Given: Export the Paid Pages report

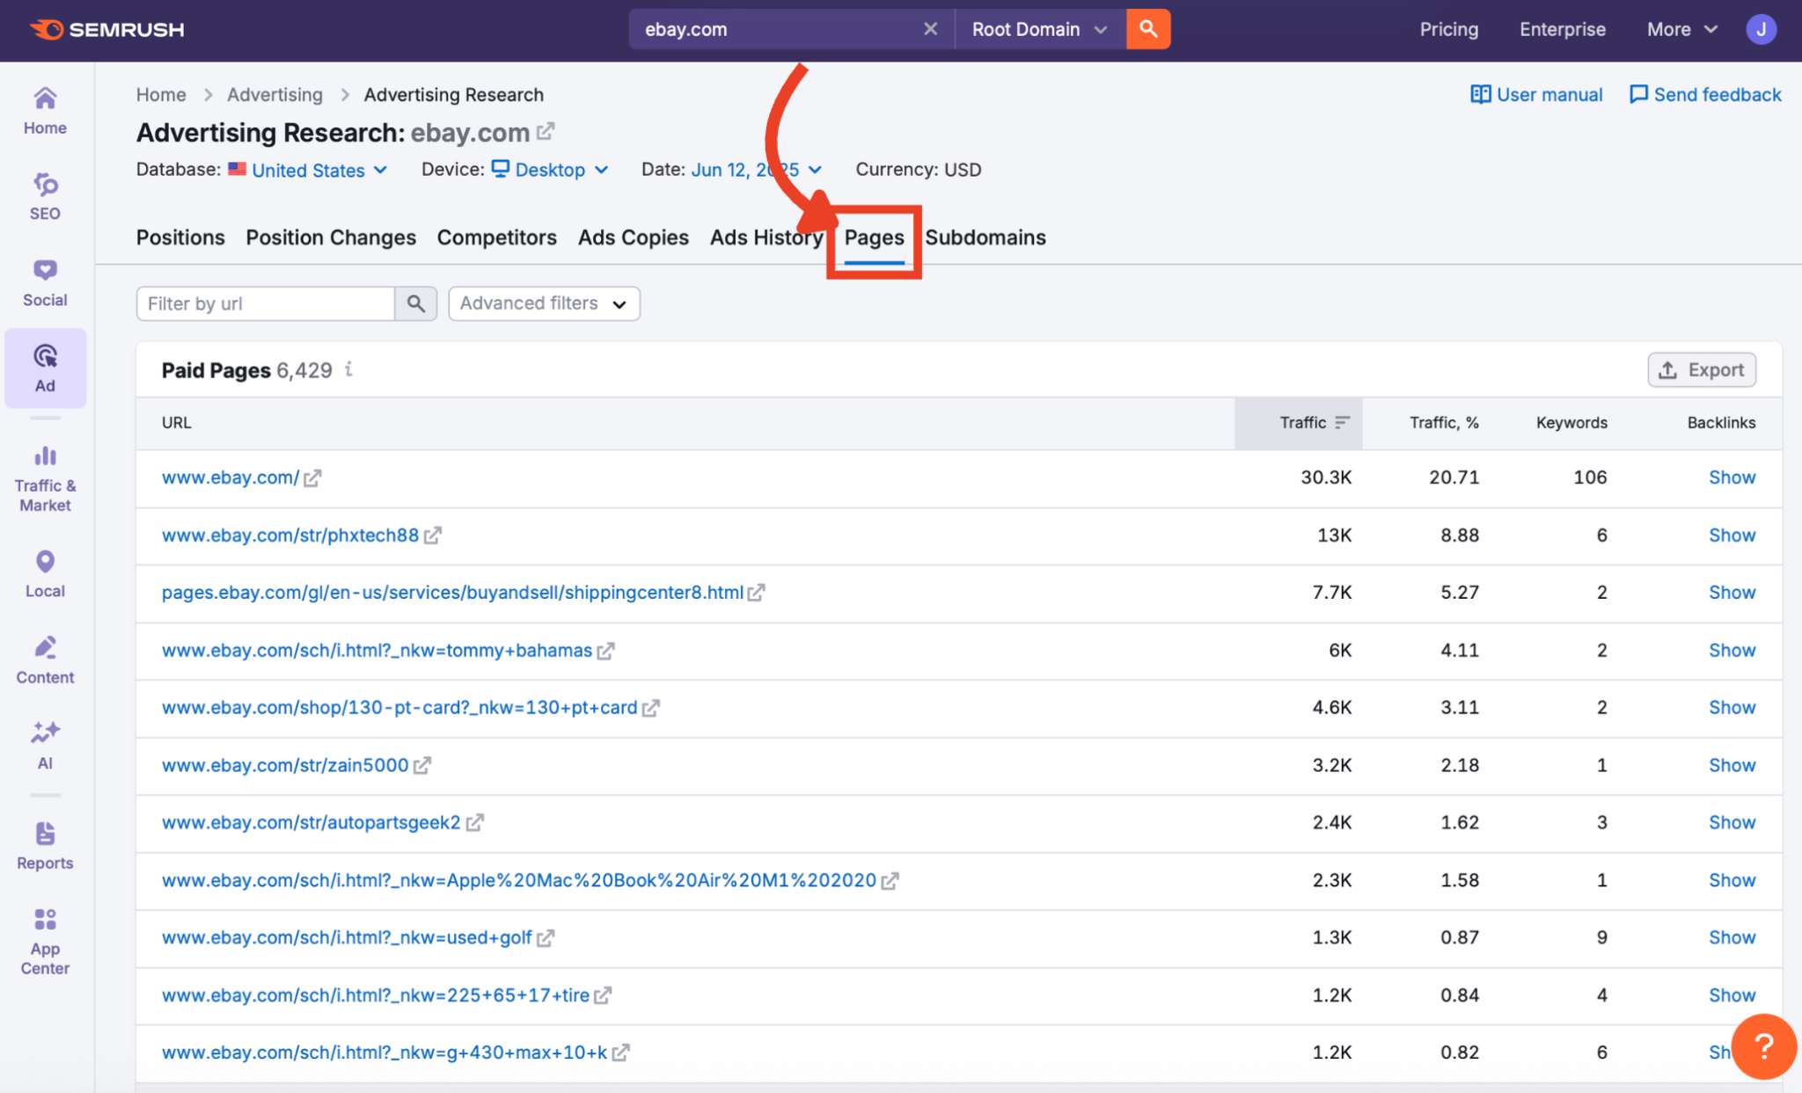Looking at the screenshot, I should click(x=1701, y=369).
